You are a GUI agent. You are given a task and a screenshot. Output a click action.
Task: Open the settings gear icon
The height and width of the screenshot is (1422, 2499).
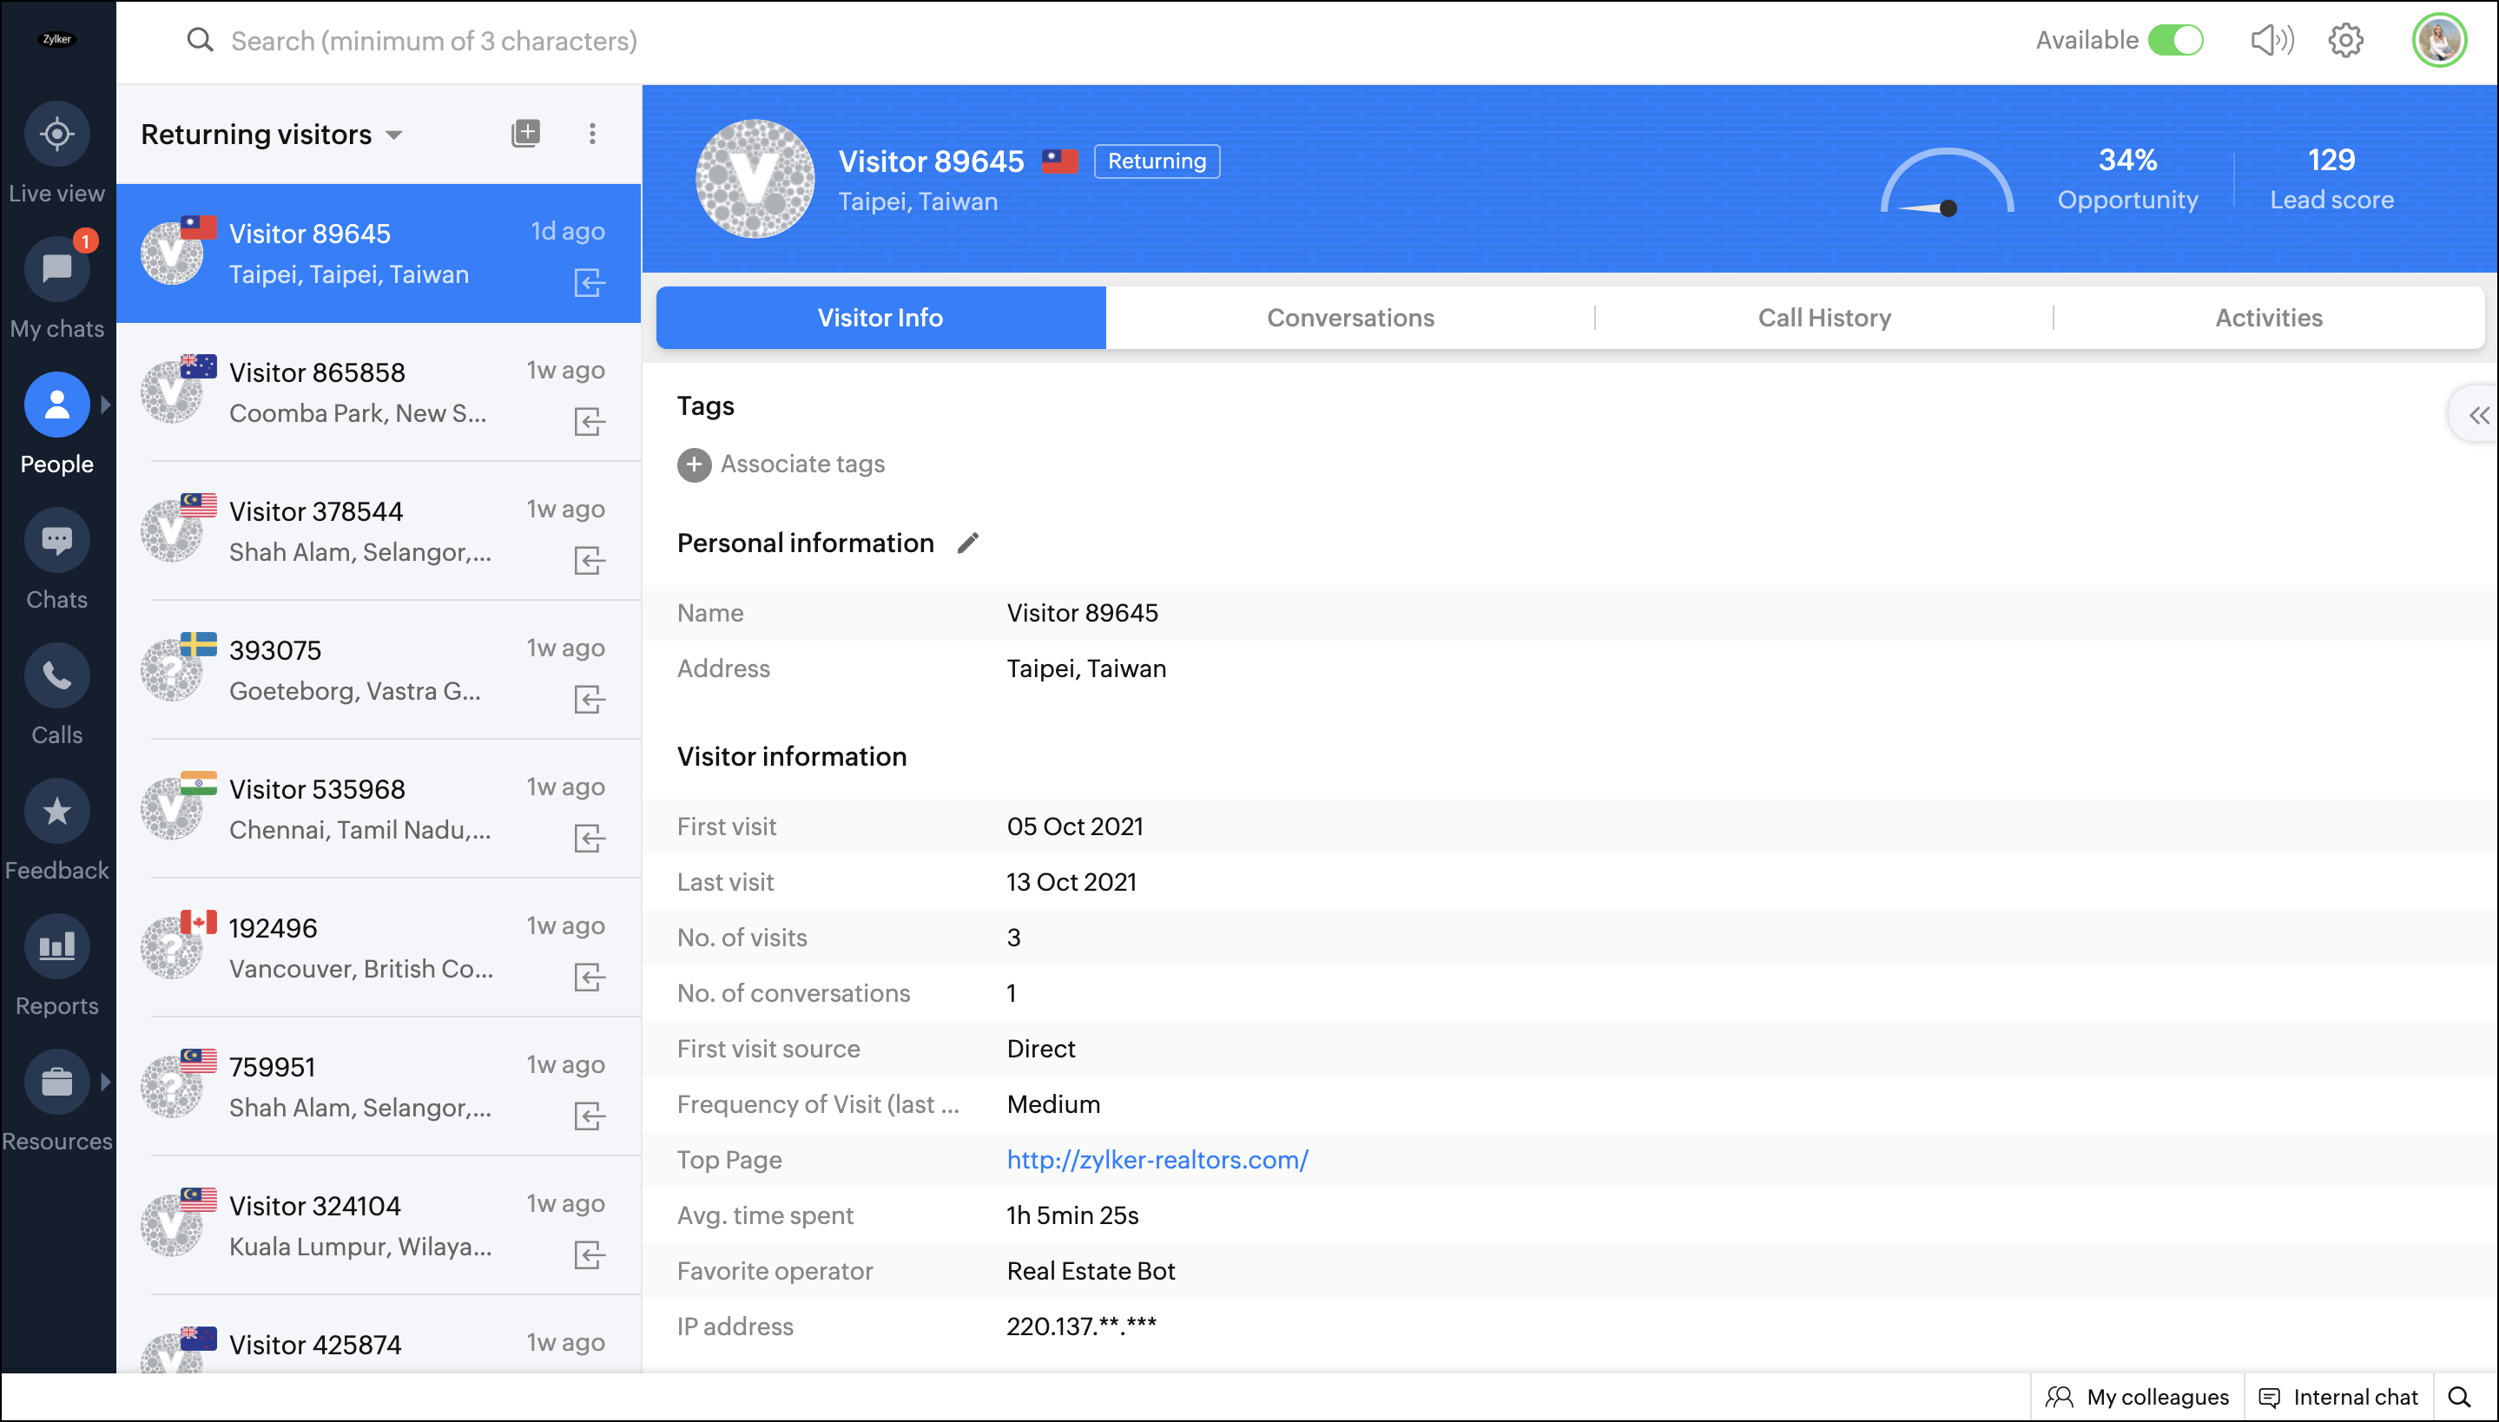pos(2345,40)
